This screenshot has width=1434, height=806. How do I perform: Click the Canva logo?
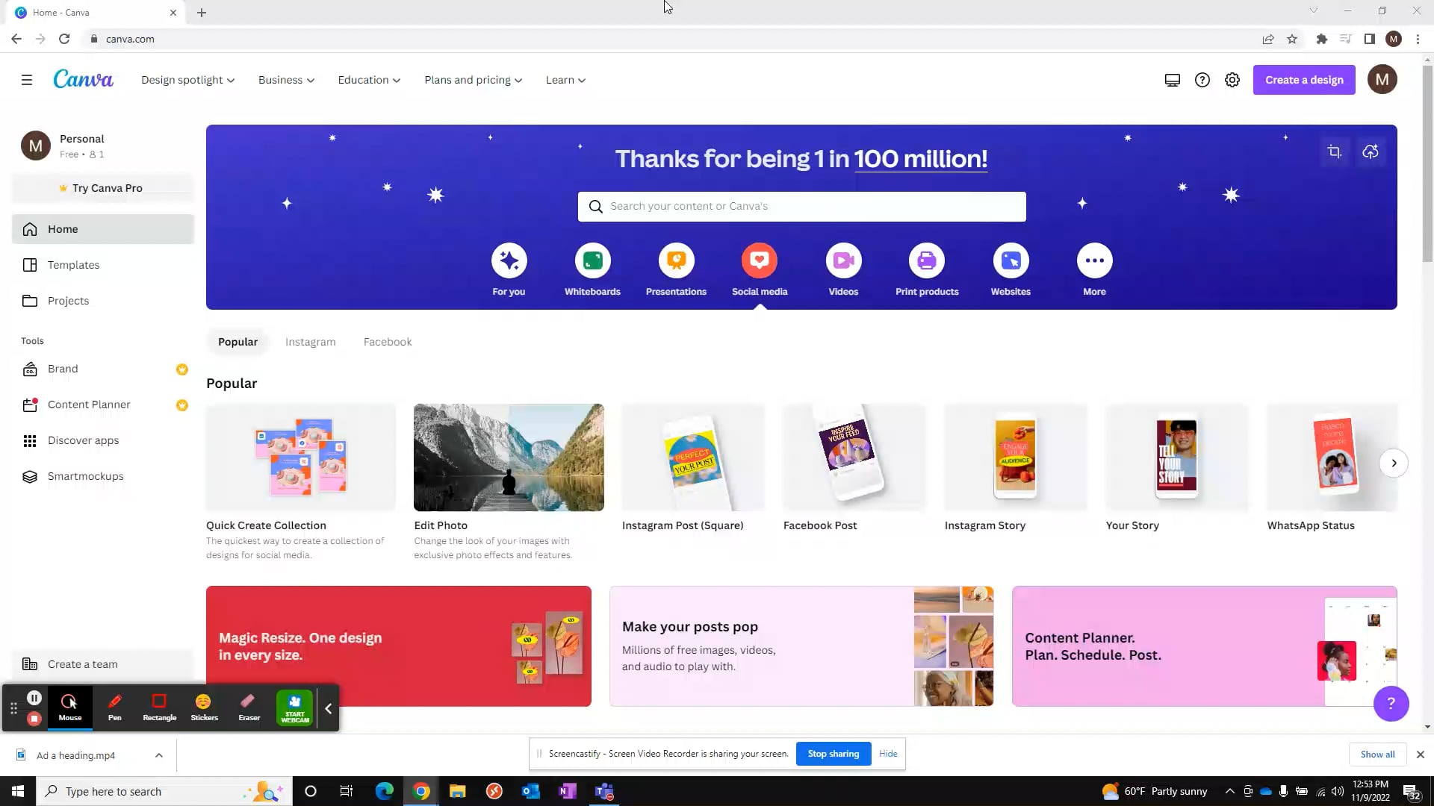83,79
